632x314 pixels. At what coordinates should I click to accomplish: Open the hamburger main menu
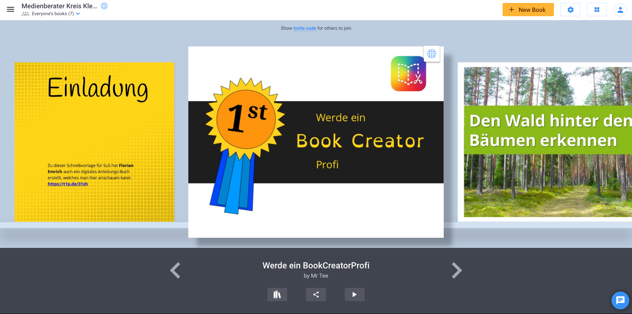(x=11, y=9)
